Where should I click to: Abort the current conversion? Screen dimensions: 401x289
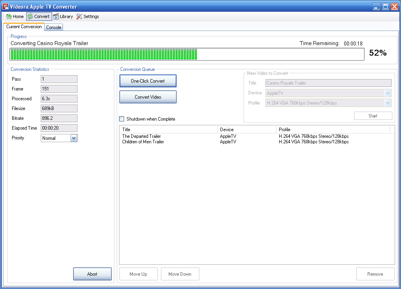(92, 274)
